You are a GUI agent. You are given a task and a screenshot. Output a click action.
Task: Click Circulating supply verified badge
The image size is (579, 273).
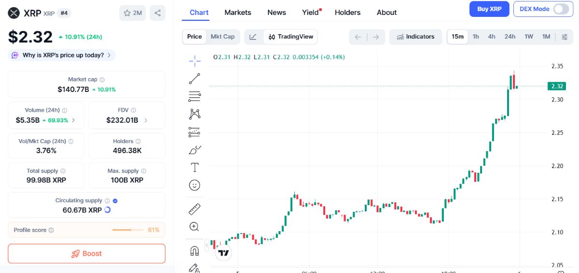(x=115, y=201)
